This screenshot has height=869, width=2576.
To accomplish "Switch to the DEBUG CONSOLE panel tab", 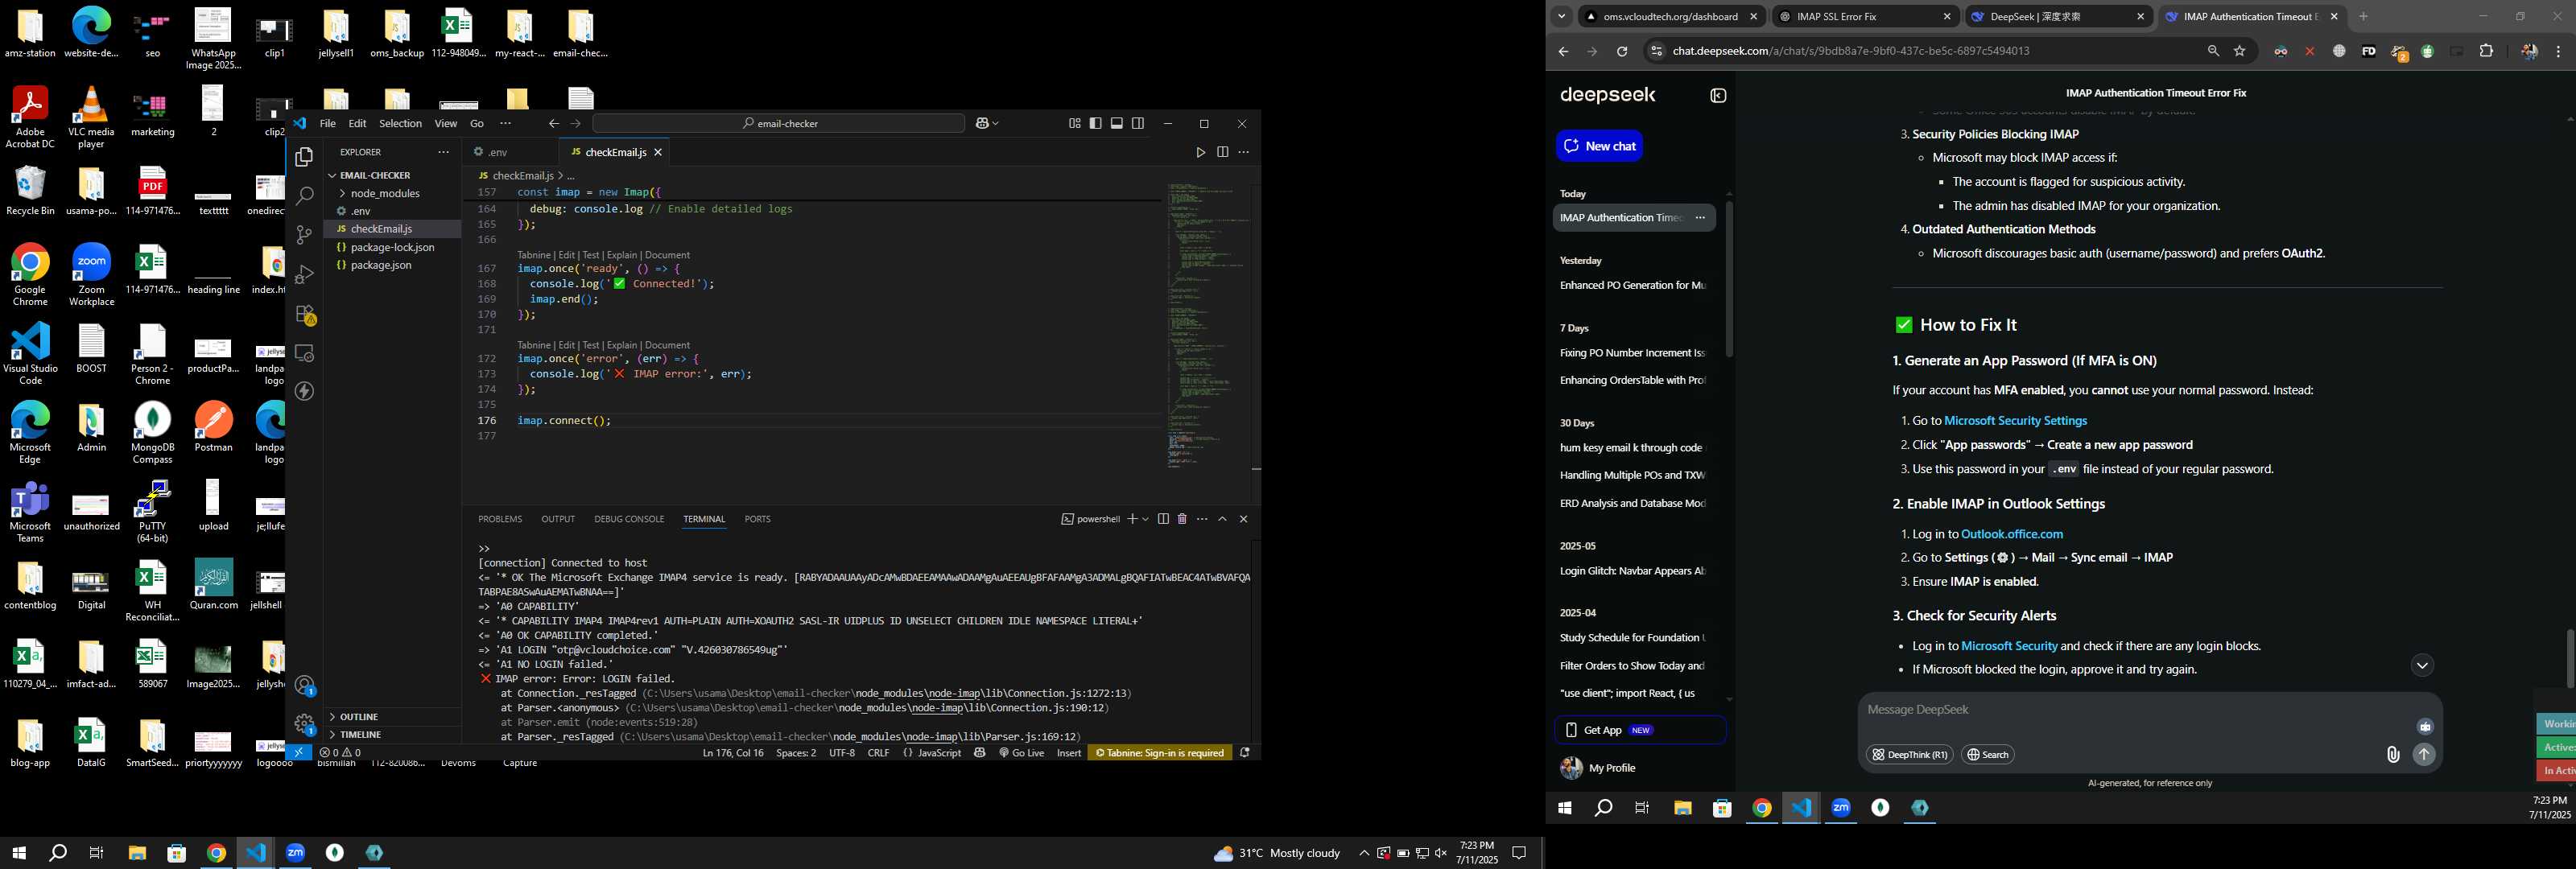I will point(629,519).
